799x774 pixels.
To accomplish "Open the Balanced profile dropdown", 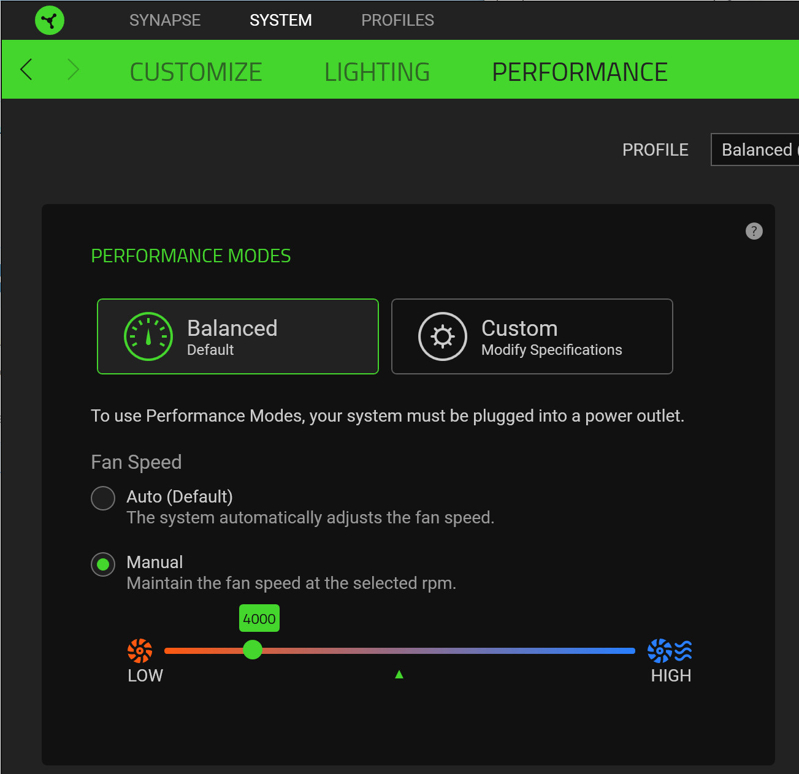I will tap(755, 150).
